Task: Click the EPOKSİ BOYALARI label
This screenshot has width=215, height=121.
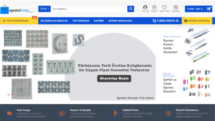Action: 169,75
